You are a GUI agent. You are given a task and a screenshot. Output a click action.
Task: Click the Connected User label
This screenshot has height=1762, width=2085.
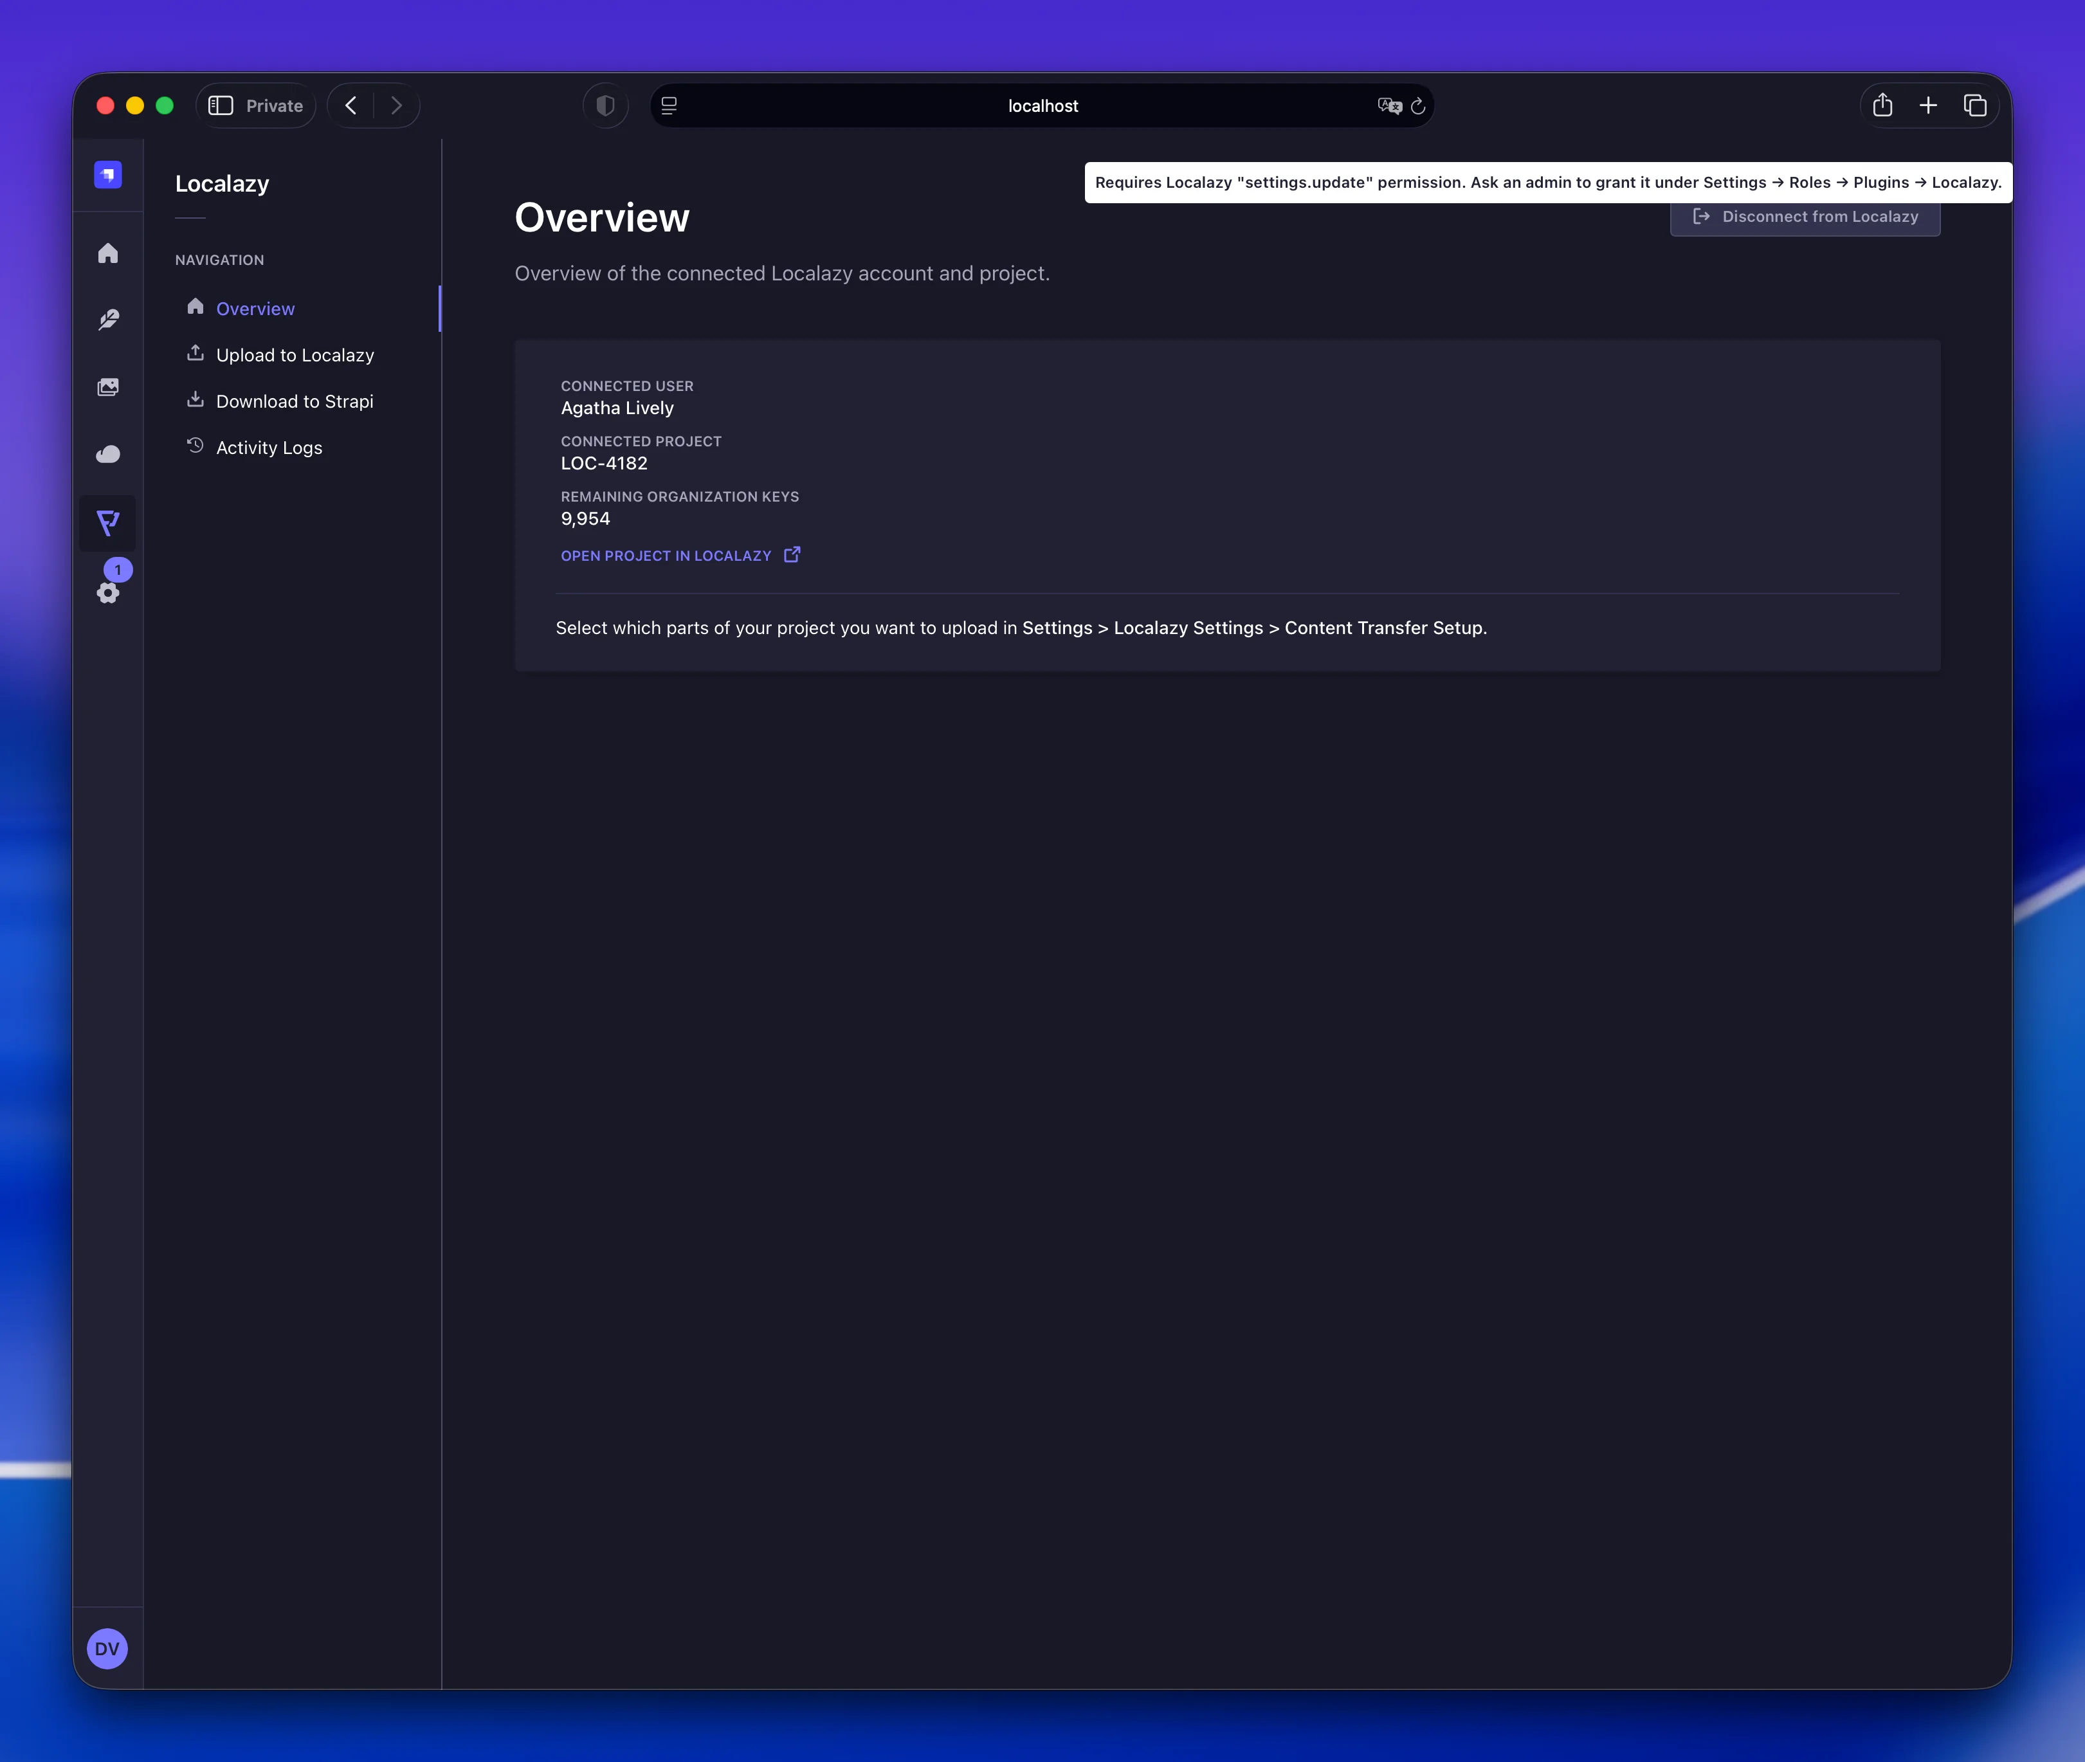[626, 386]
